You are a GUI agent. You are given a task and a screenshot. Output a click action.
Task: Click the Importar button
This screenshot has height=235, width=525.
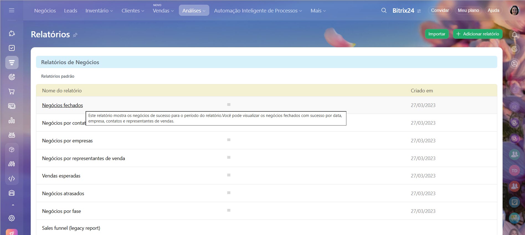pyautogui.click(x=437, y=34)
